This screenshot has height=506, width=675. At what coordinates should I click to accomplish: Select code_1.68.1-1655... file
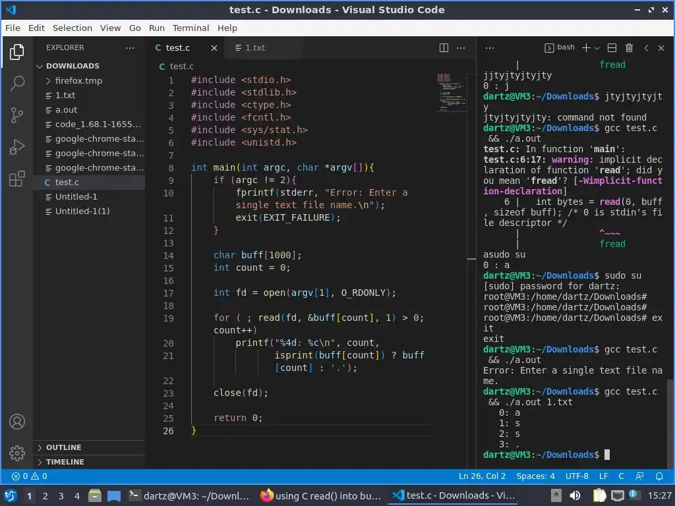[x=90, y=125]
